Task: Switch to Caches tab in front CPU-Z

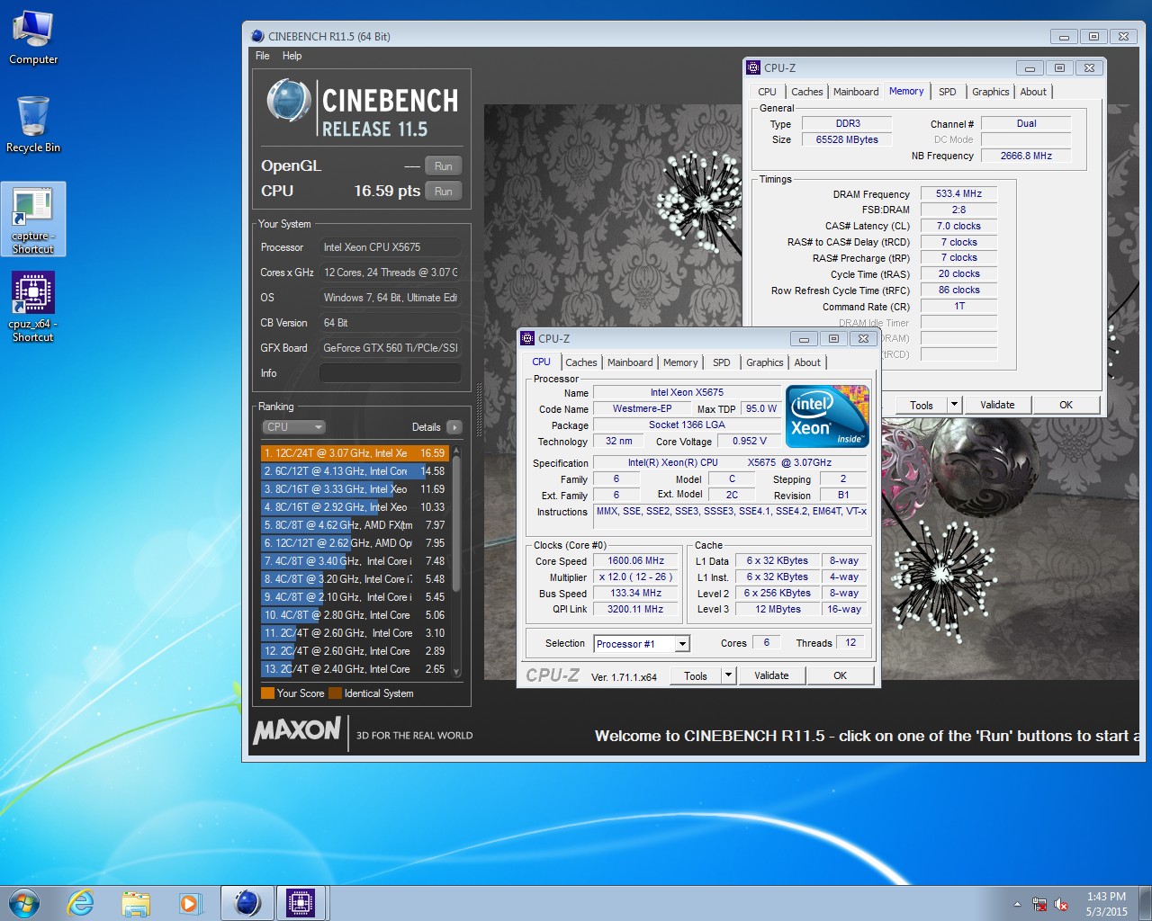Action: click(581, 362)
